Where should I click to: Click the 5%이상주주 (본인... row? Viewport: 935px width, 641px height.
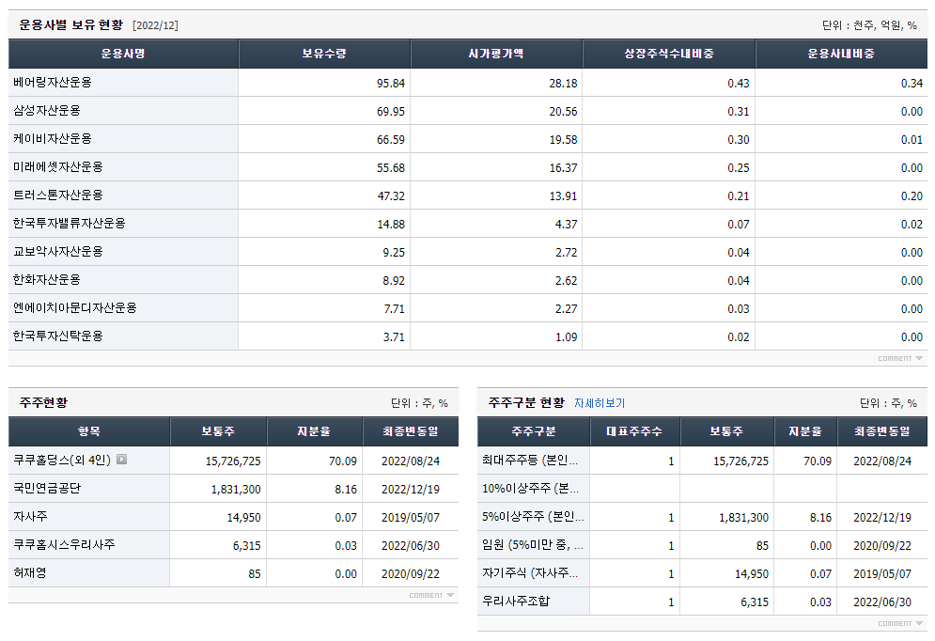[x=702, y=516]
